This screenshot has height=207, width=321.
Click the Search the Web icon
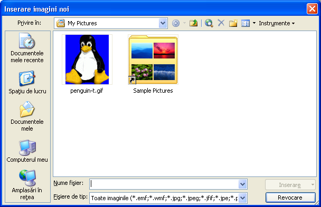[209, 23]
